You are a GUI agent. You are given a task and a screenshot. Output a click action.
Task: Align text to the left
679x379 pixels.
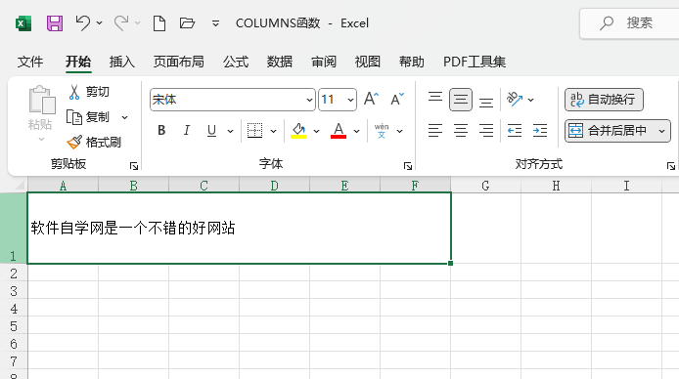[x=435, y=131]
